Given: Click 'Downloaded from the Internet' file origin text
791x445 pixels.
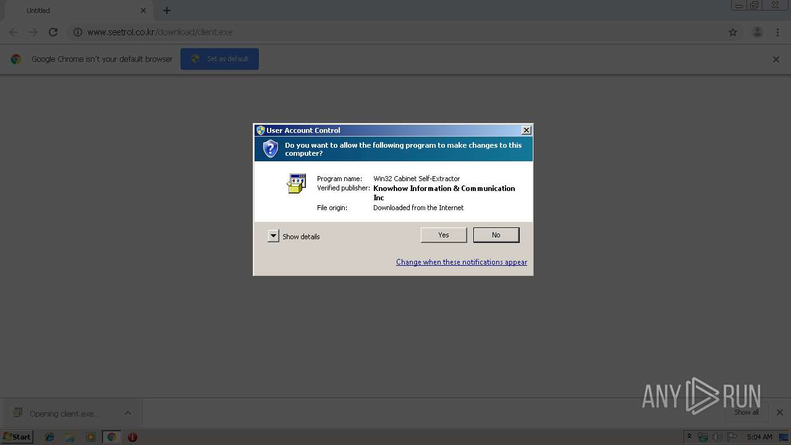Looking at the screenshot, I should click(418, 208).
